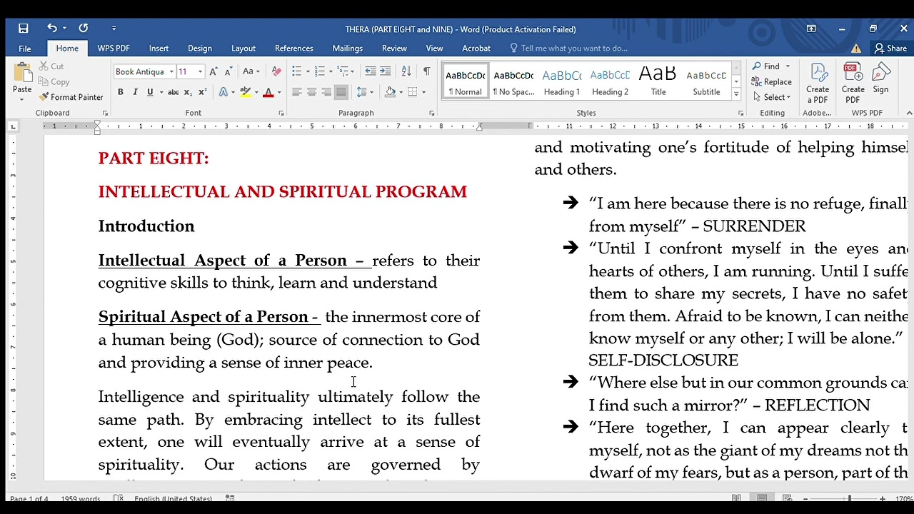Toggle superscript formatting
Viewport: 914px width, 514px height.
click(203, 92)
